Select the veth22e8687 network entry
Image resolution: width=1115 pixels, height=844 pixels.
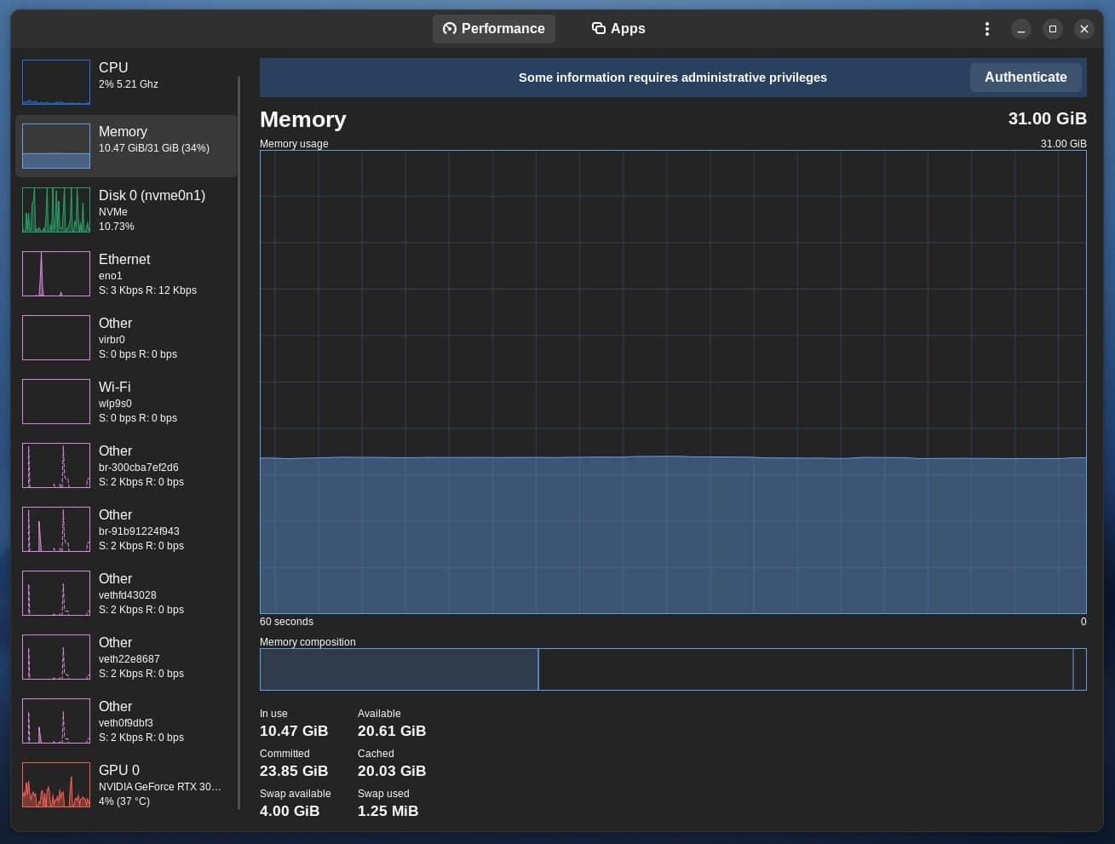point(125,657)
